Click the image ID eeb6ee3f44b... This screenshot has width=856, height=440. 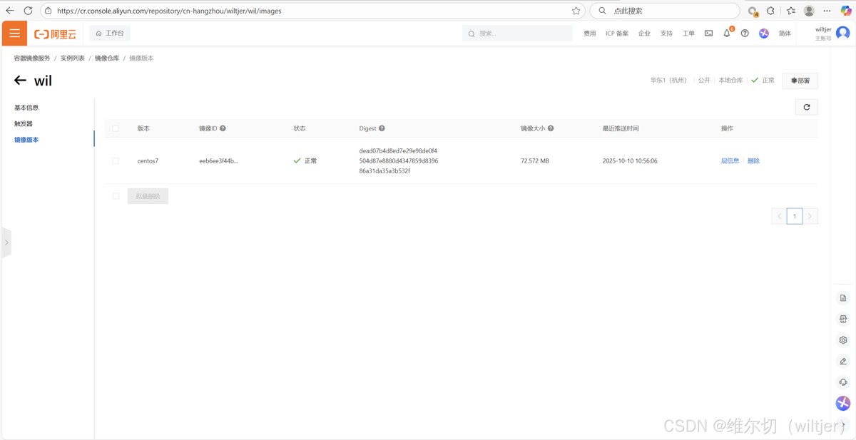218,161
